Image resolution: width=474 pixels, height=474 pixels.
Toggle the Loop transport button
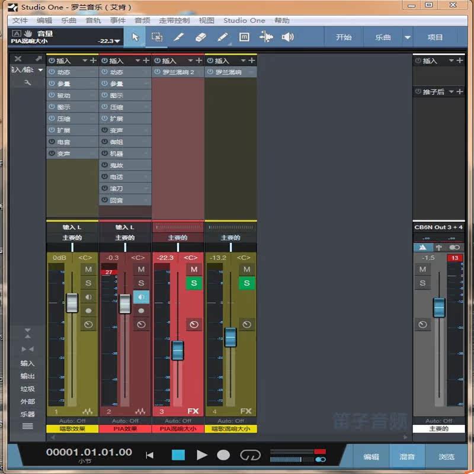click(x=250, y=454)
